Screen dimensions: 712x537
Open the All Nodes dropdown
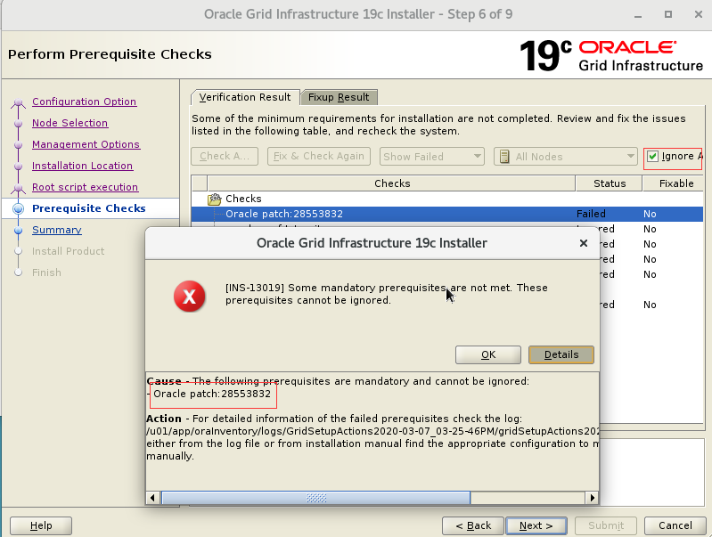[x=566, y=157]
